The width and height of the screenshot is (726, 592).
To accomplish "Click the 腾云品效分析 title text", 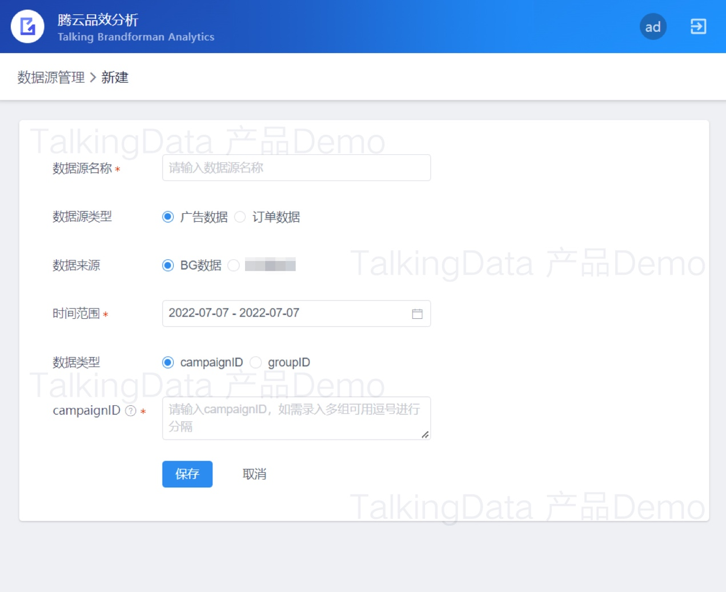I will (x=98, y=20).
